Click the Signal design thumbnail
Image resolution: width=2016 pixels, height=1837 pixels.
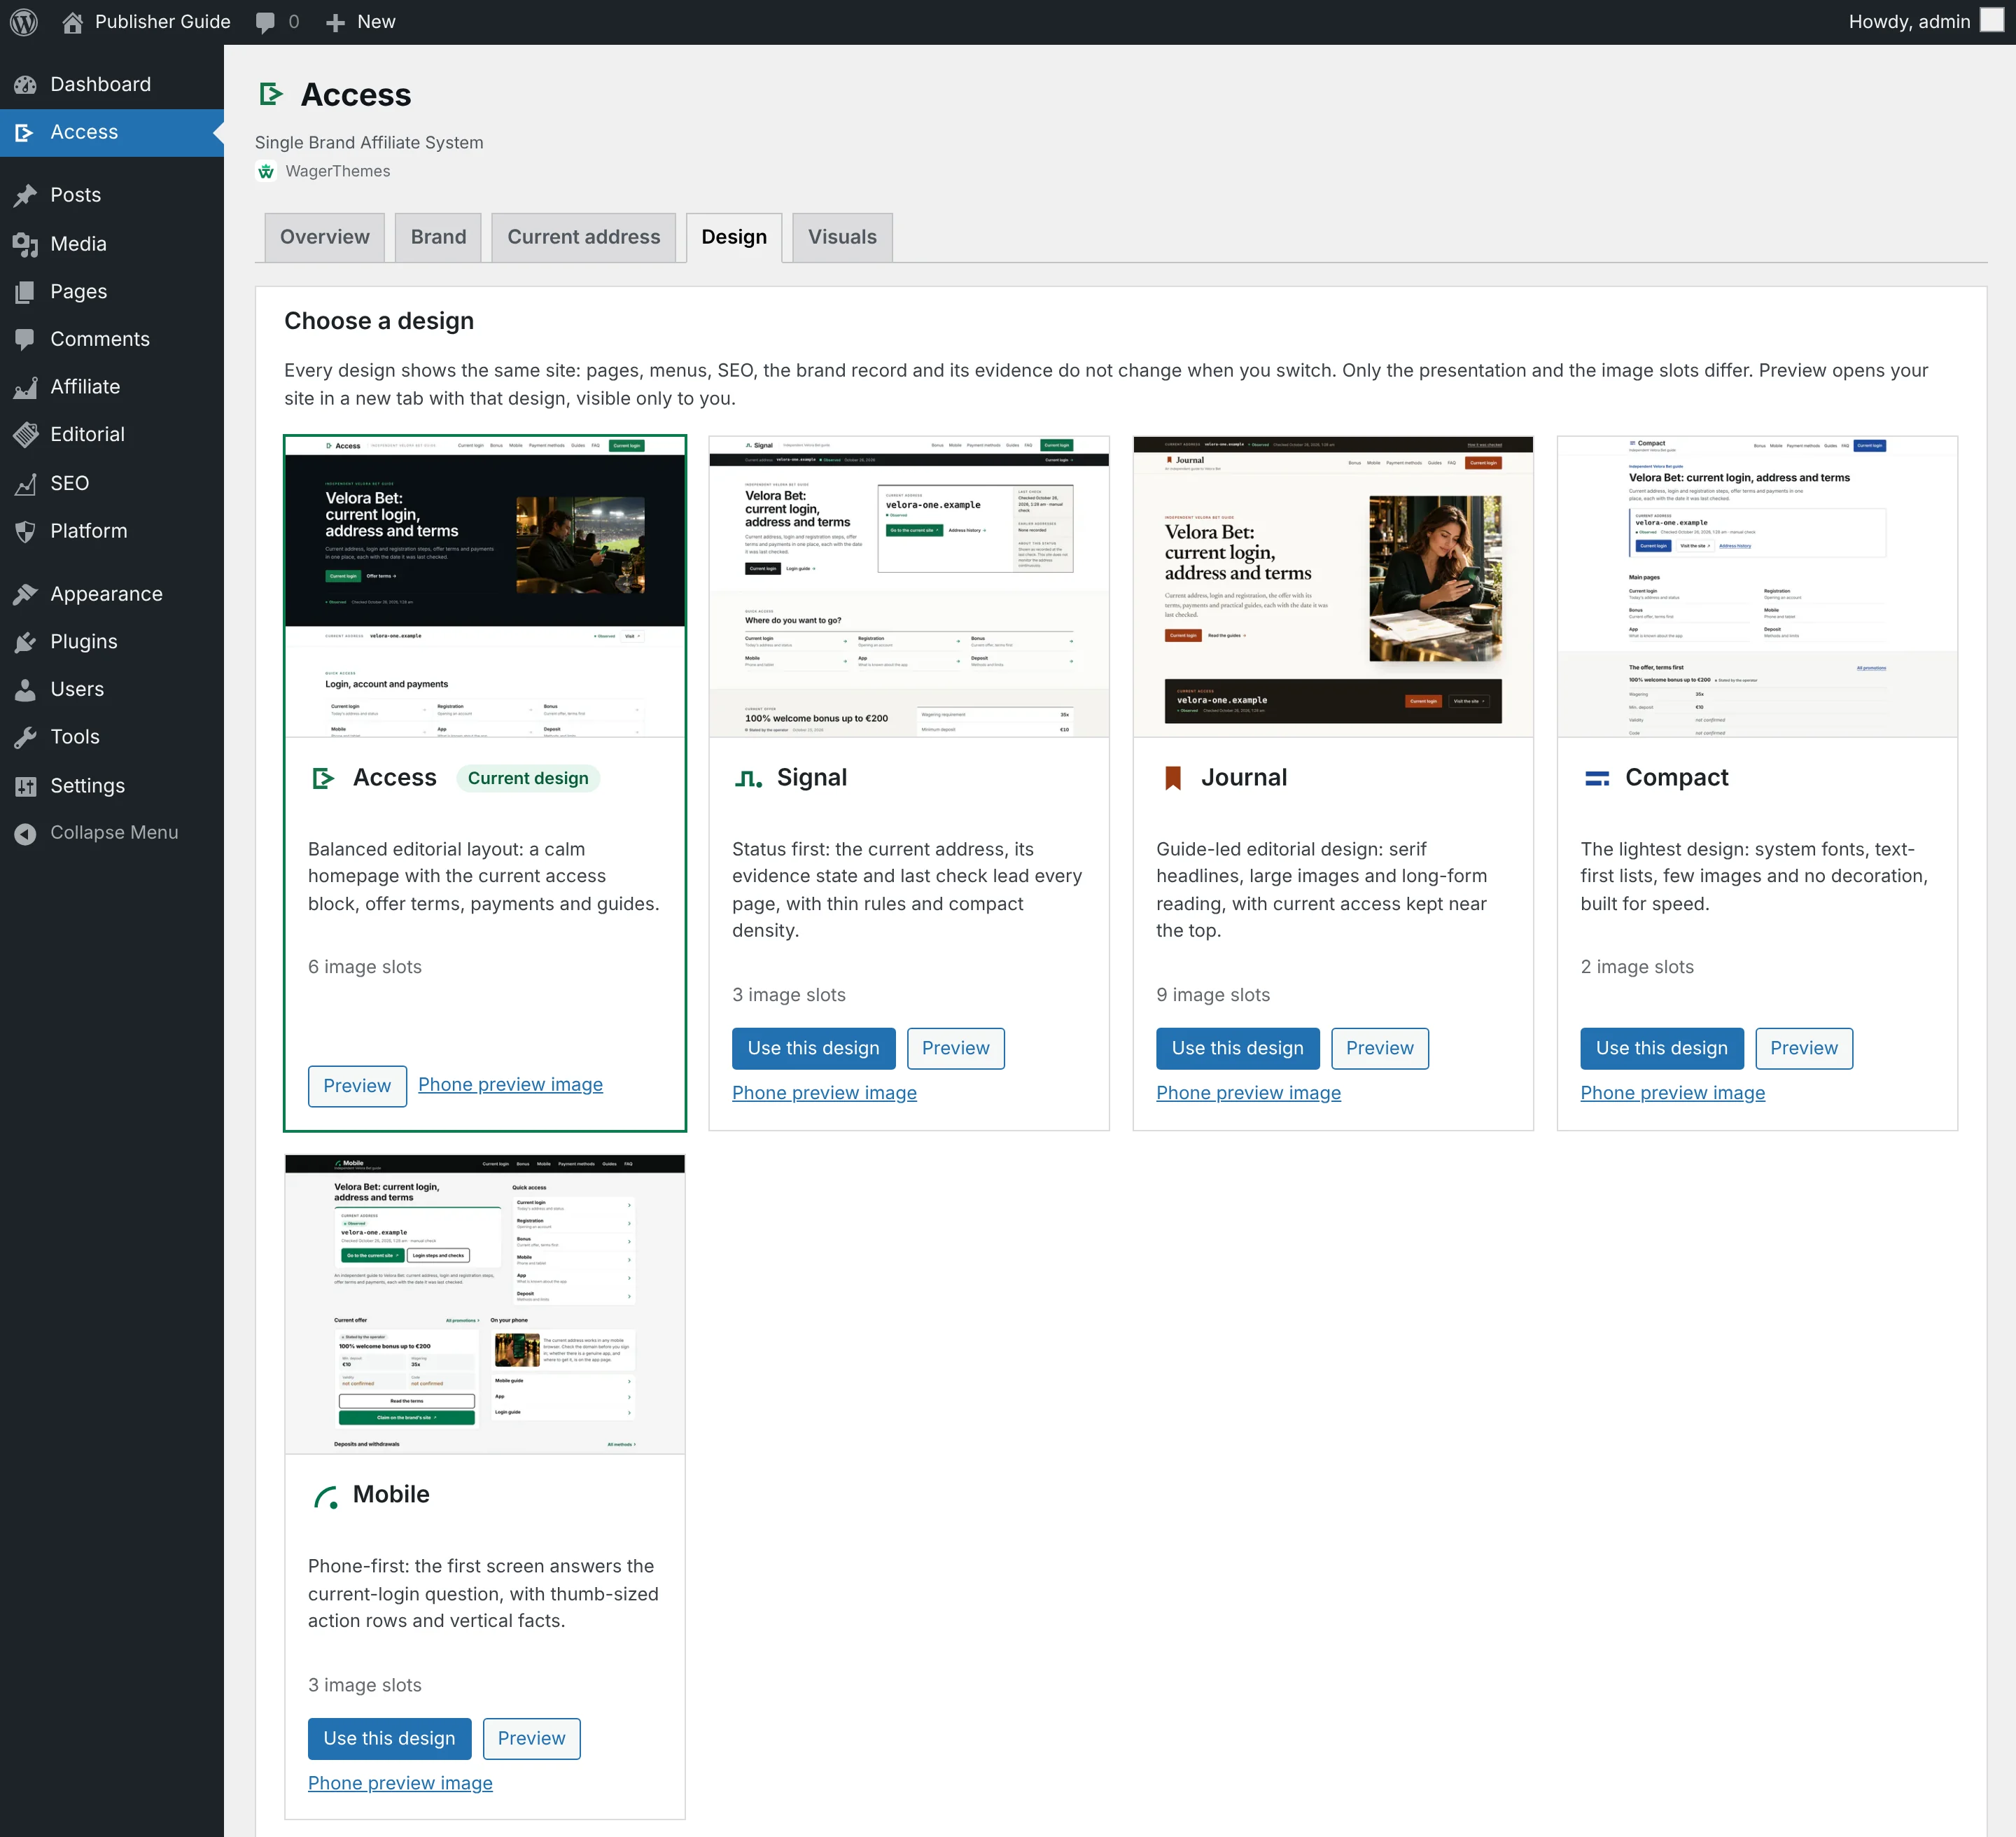tap(909, 586)
